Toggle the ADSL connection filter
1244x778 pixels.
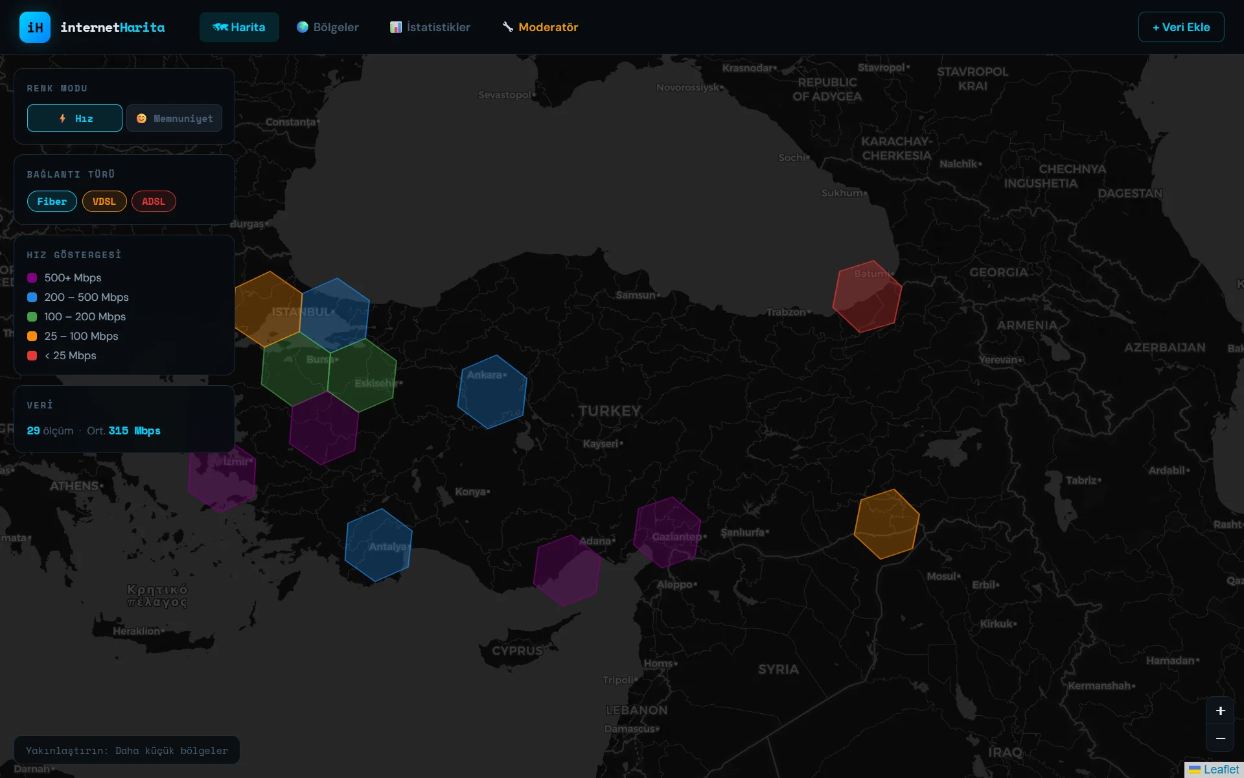coord(154,202)
